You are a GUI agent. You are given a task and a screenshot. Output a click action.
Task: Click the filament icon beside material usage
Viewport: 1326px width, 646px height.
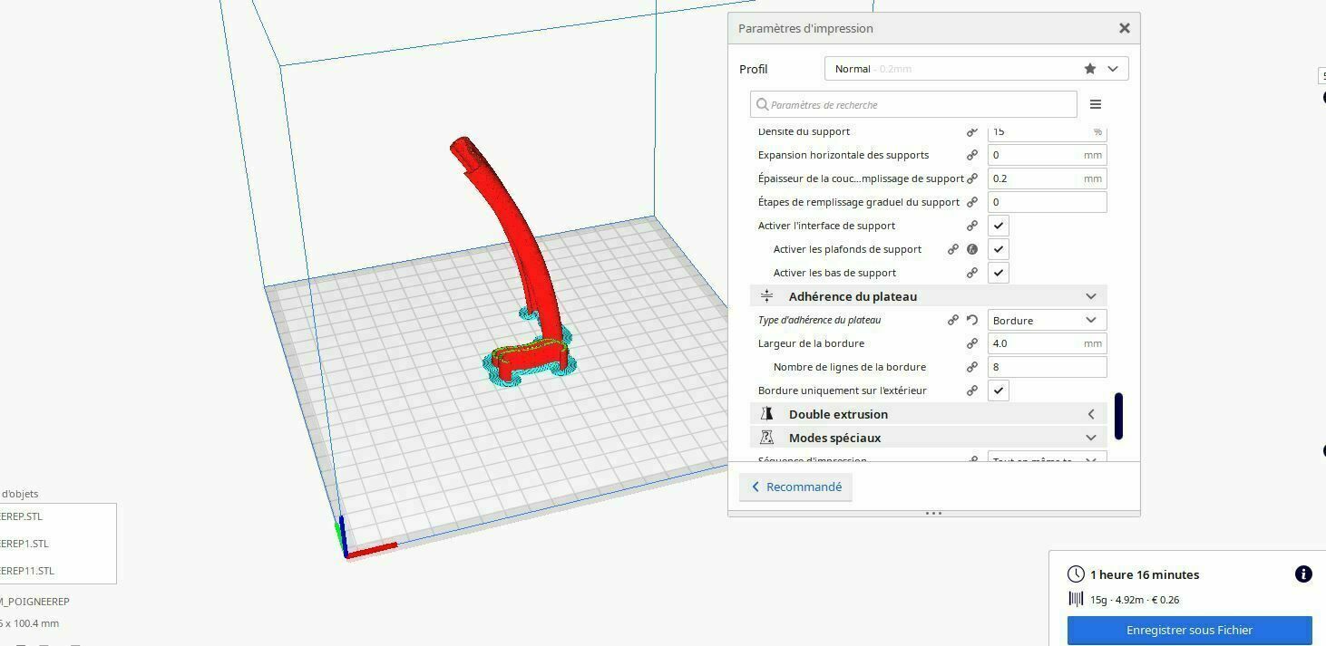(1076, 599)
